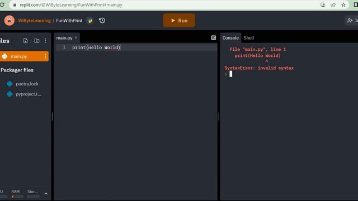Open the WiByteLearning profile avatar
This screenshot has width=358, height=201.
pyautogui.click(x=10, y=21)
